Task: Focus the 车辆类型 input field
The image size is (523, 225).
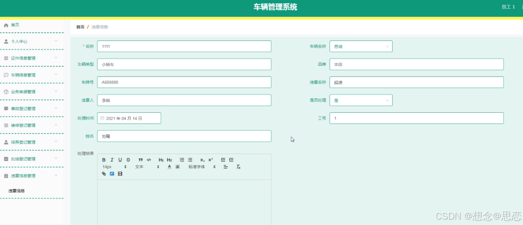Action: click(184, 64)
